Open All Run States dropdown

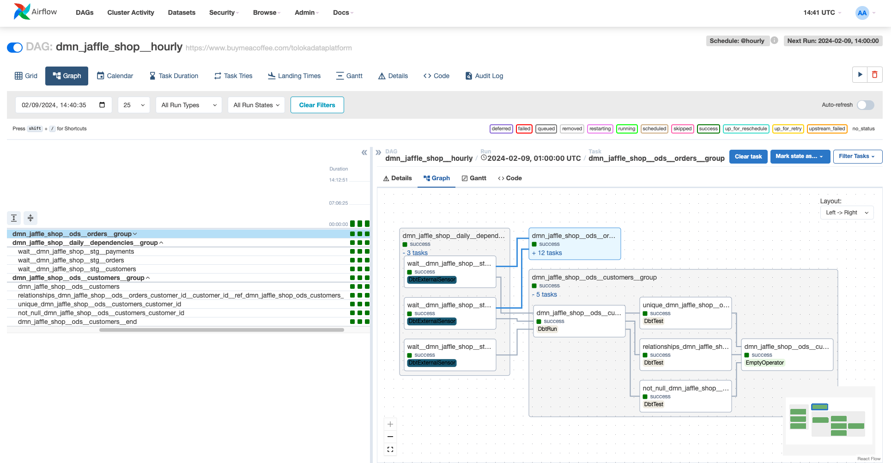[256, 105]
